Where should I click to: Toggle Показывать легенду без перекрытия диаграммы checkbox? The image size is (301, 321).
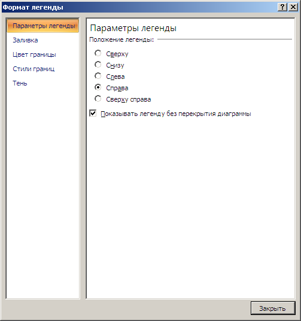[x=93, y=113]
